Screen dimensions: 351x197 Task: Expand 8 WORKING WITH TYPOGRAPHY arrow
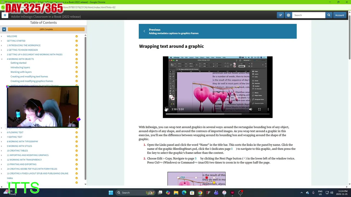click(2, 141)
